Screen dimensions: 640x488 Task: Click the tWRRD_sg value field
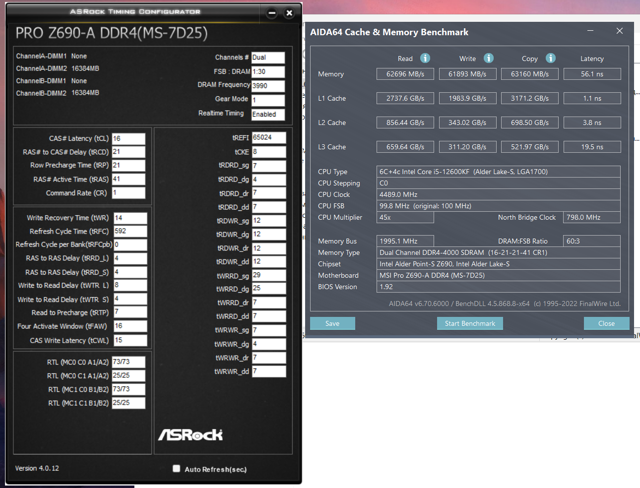(269, 275)
